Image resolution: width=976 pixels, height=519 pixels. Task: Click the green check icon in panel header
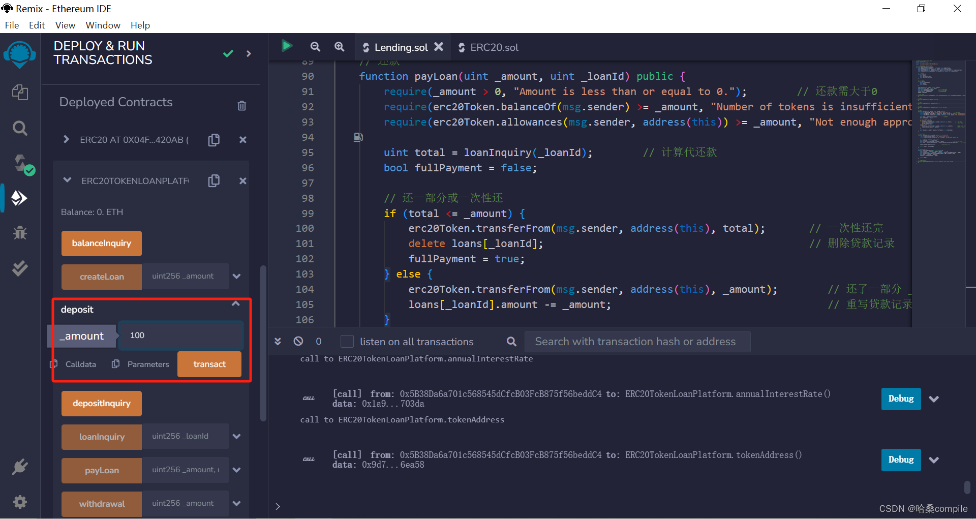pos(228,53)
